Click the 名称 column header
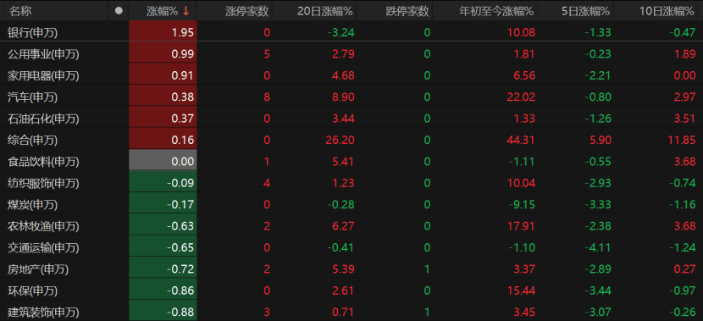This screenshot has width=703, height=321. point(20,11)
